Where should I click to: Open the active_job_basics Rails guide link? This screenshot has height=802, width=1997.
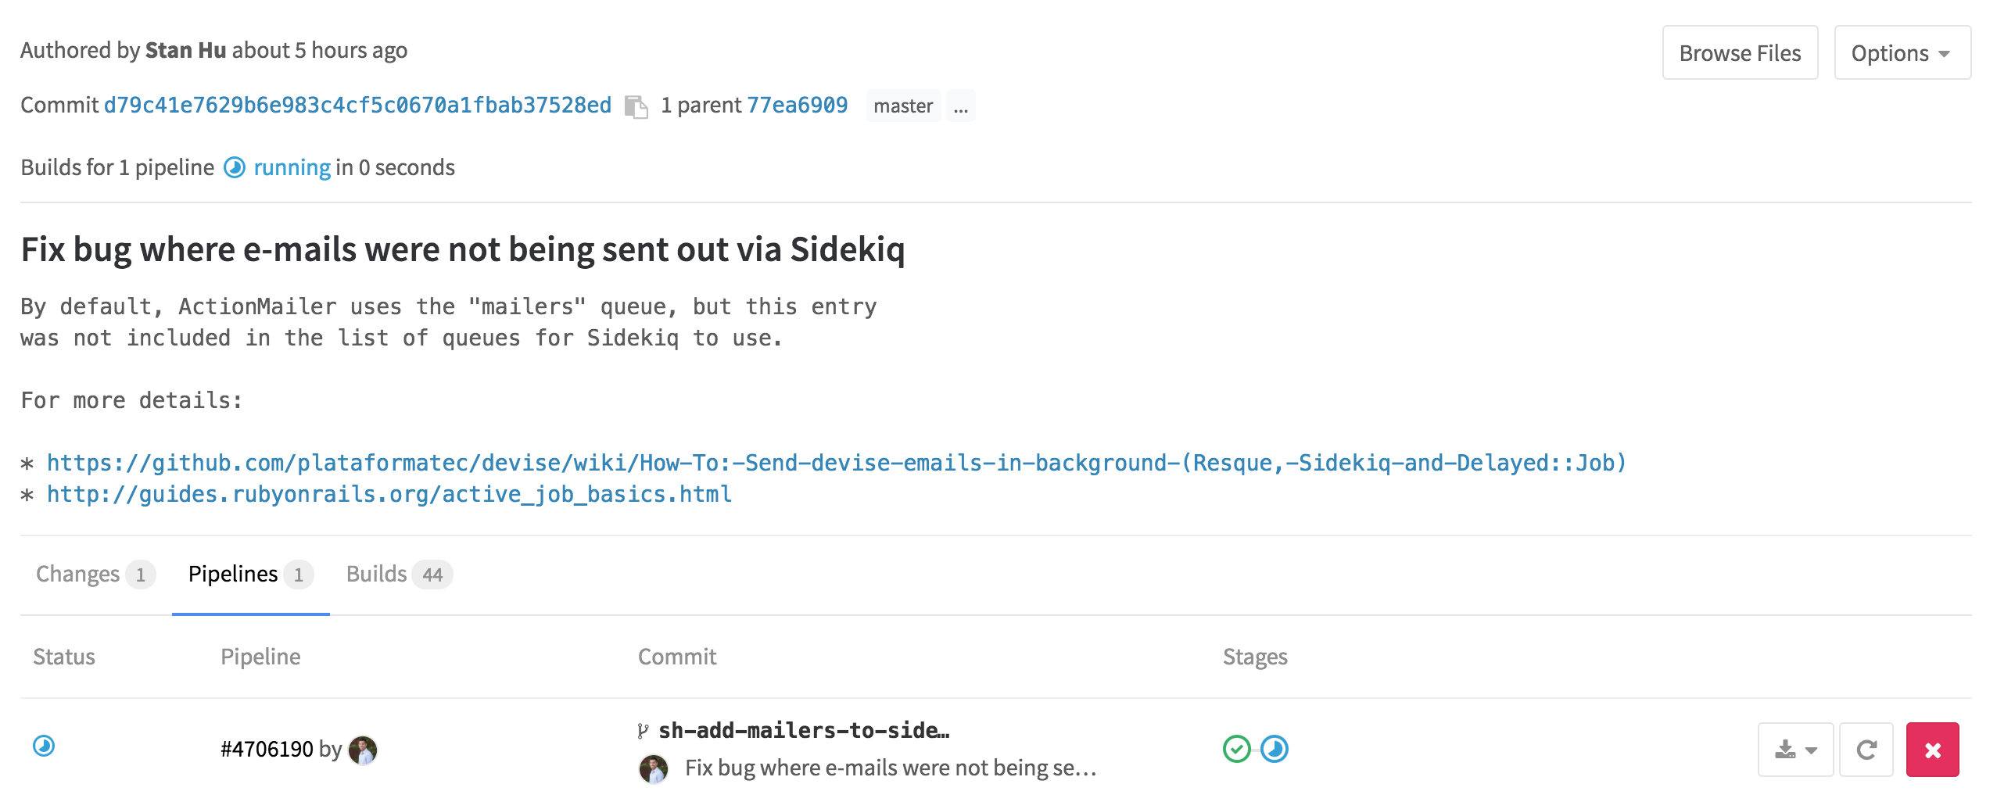click(x=389, y=493)
